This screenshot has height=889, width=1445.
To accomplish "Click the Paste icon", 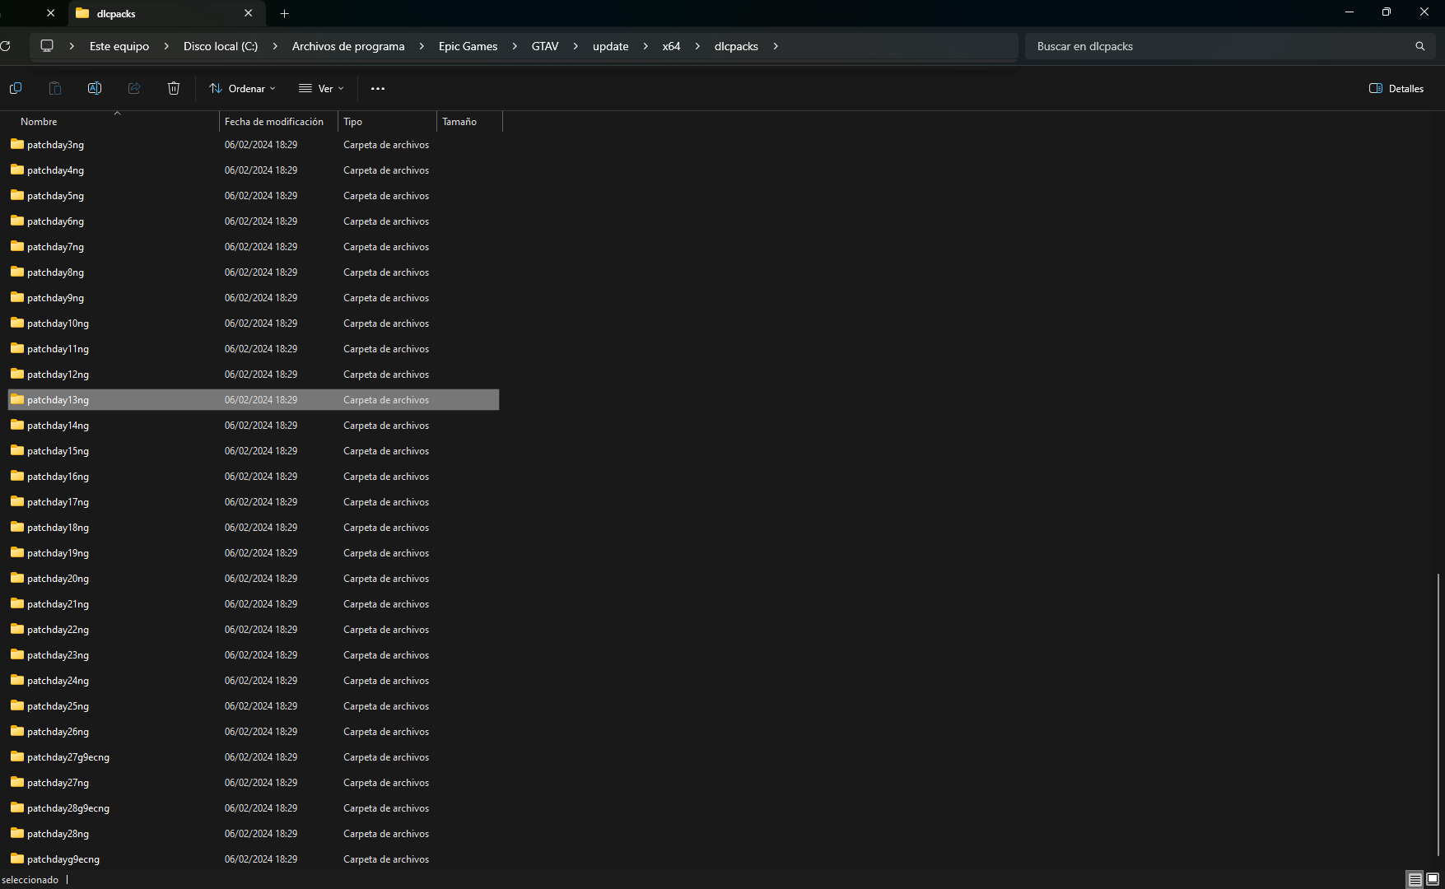I will [54, 88].
